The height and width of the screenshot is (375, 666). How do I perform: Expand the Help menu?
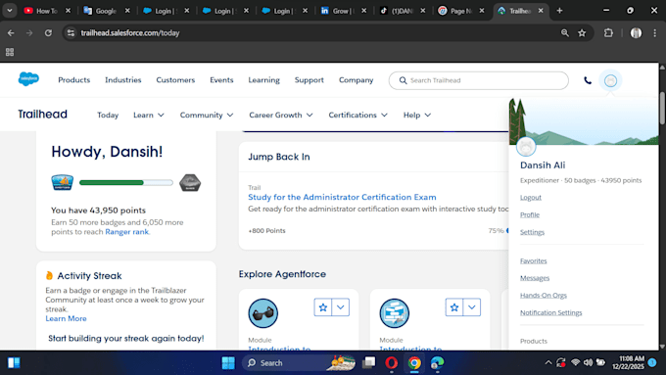(417, 116)
